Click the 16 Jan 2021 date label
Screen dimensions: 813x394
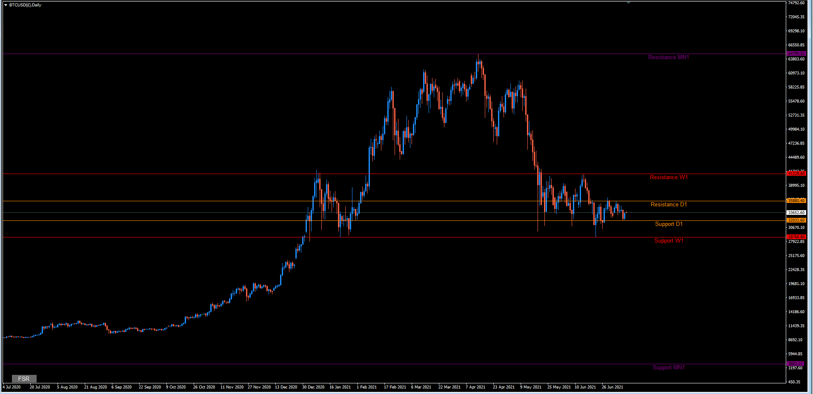pos(340,387)
